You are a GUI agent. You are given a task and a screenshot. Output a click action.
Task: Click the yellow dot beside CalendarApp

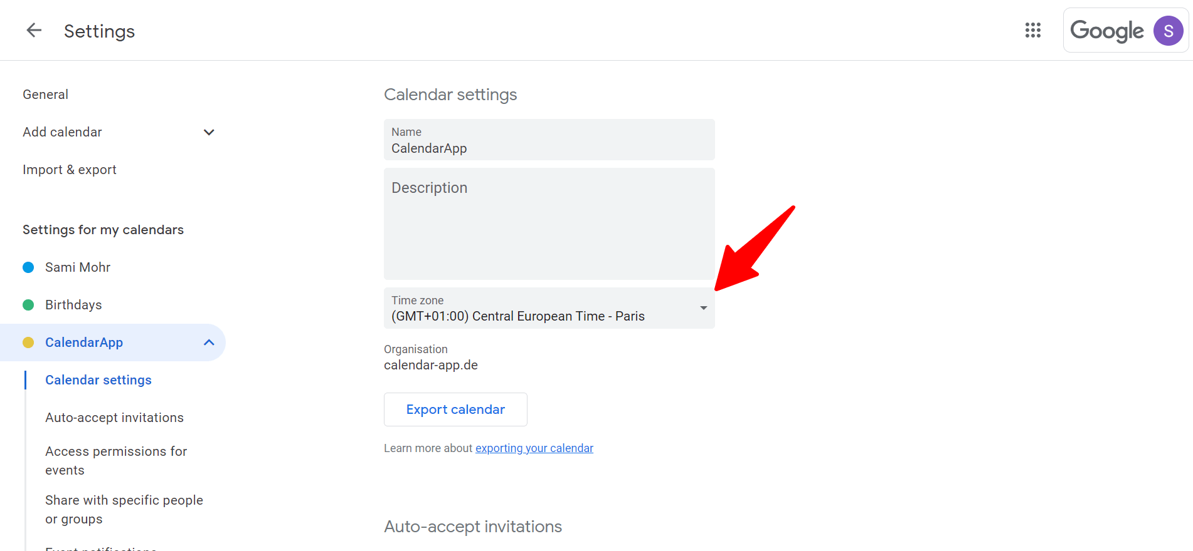(28, 342)
